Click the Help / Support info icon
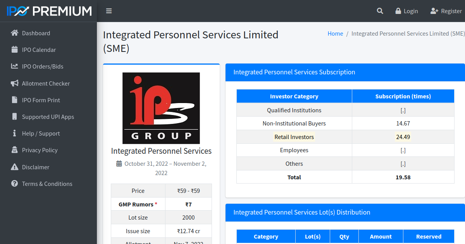Screen dimensions: 465x244 coord(14,133)
